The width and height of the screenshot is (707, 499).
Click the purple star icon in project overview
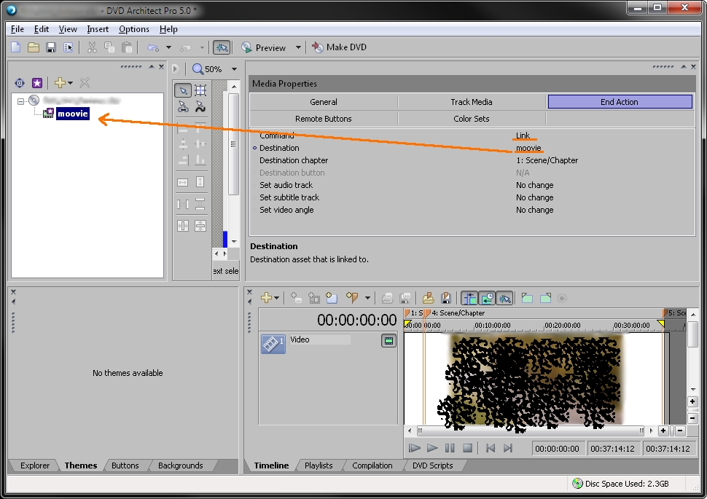37,83
